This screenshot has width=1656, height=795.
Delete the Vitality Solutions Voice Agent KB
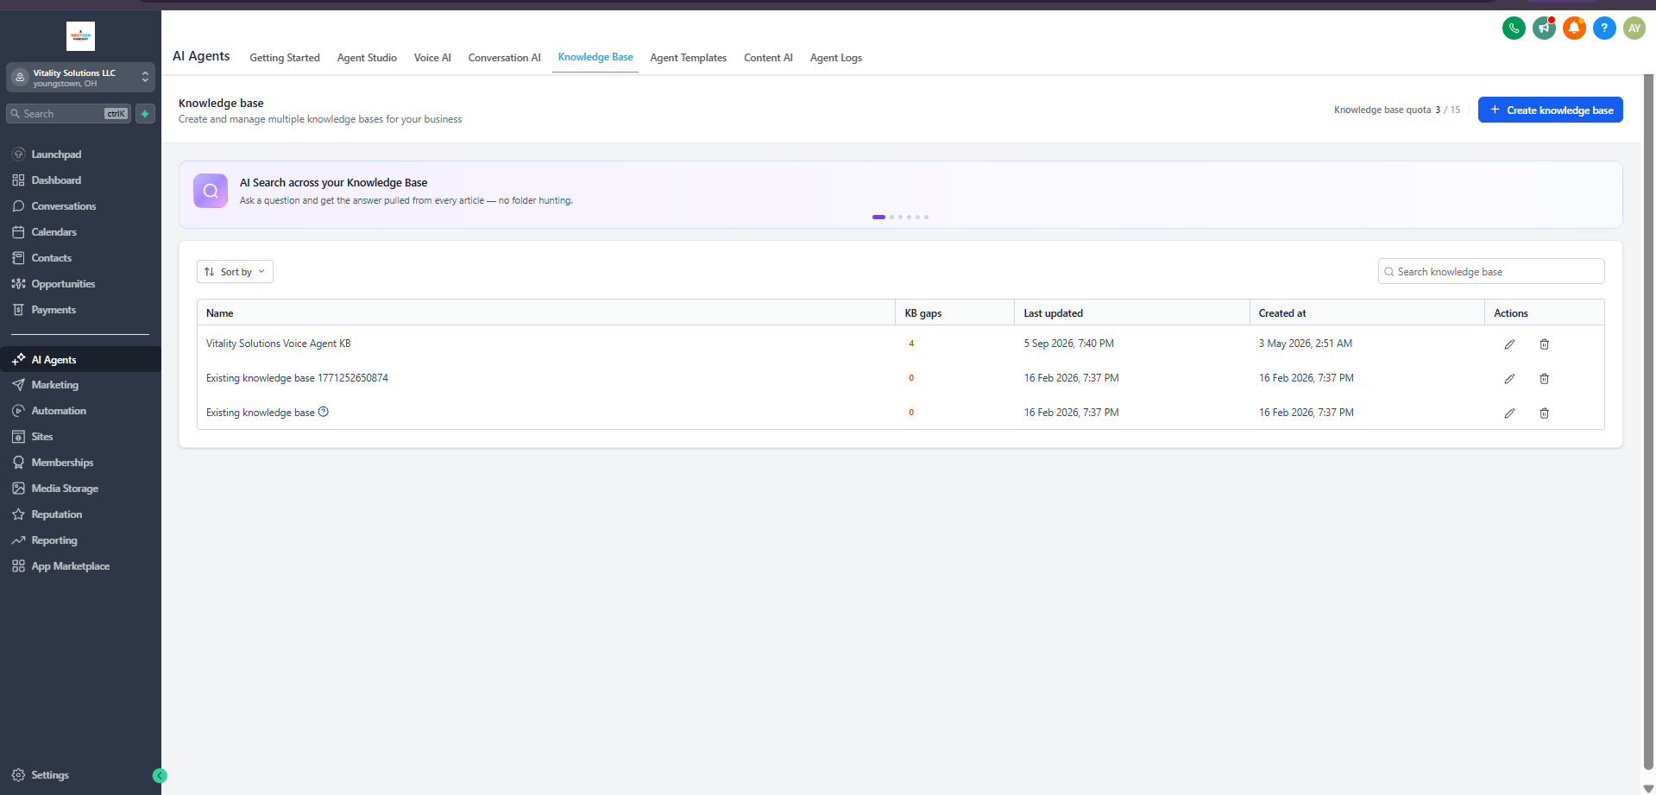(x=1544, y=344)
